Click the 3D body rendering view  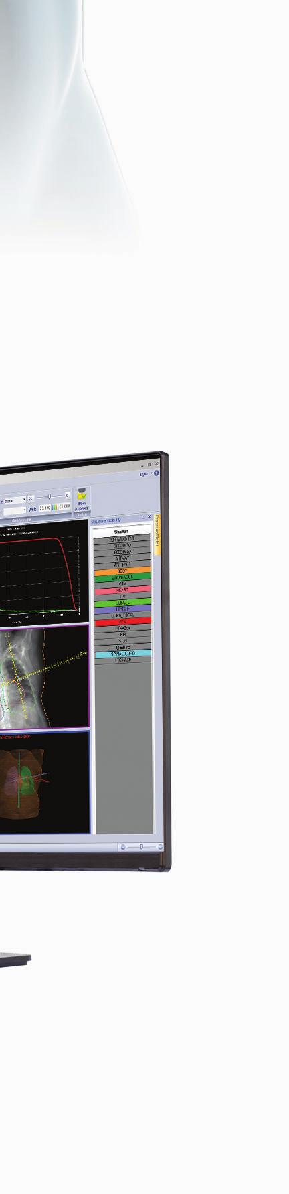44,781
